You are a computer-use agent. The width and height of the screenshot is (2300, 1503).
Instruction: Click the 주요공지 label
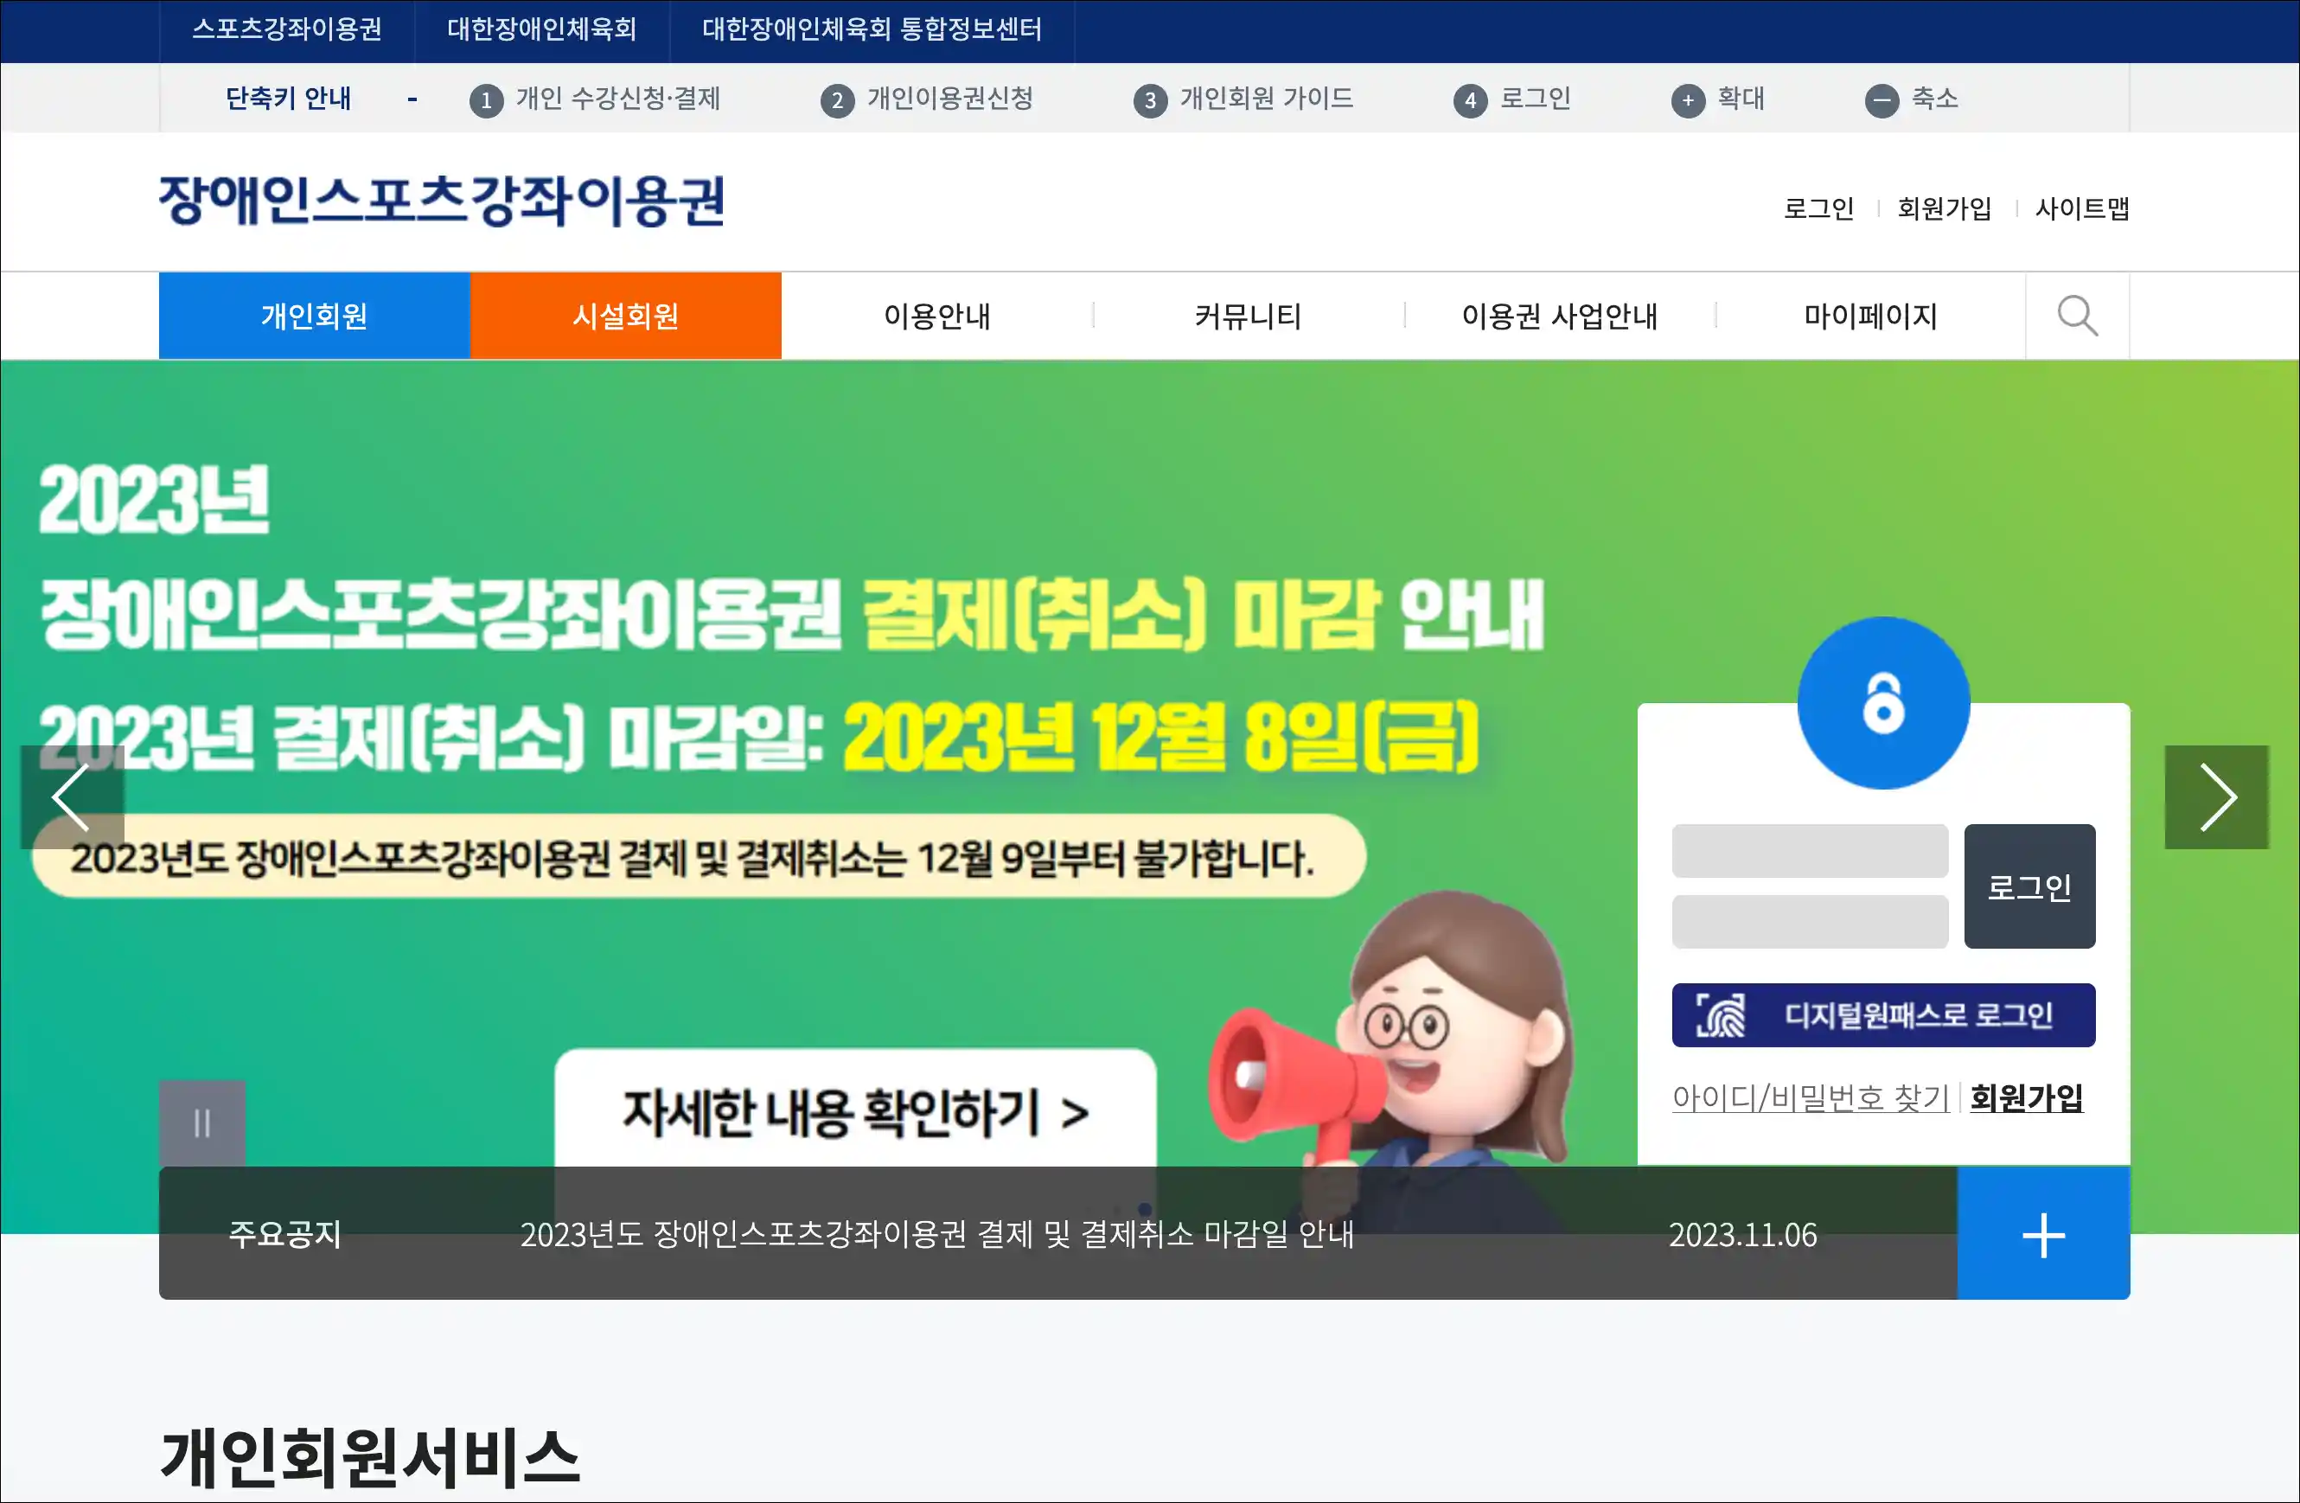click(x=285, y=1234)
